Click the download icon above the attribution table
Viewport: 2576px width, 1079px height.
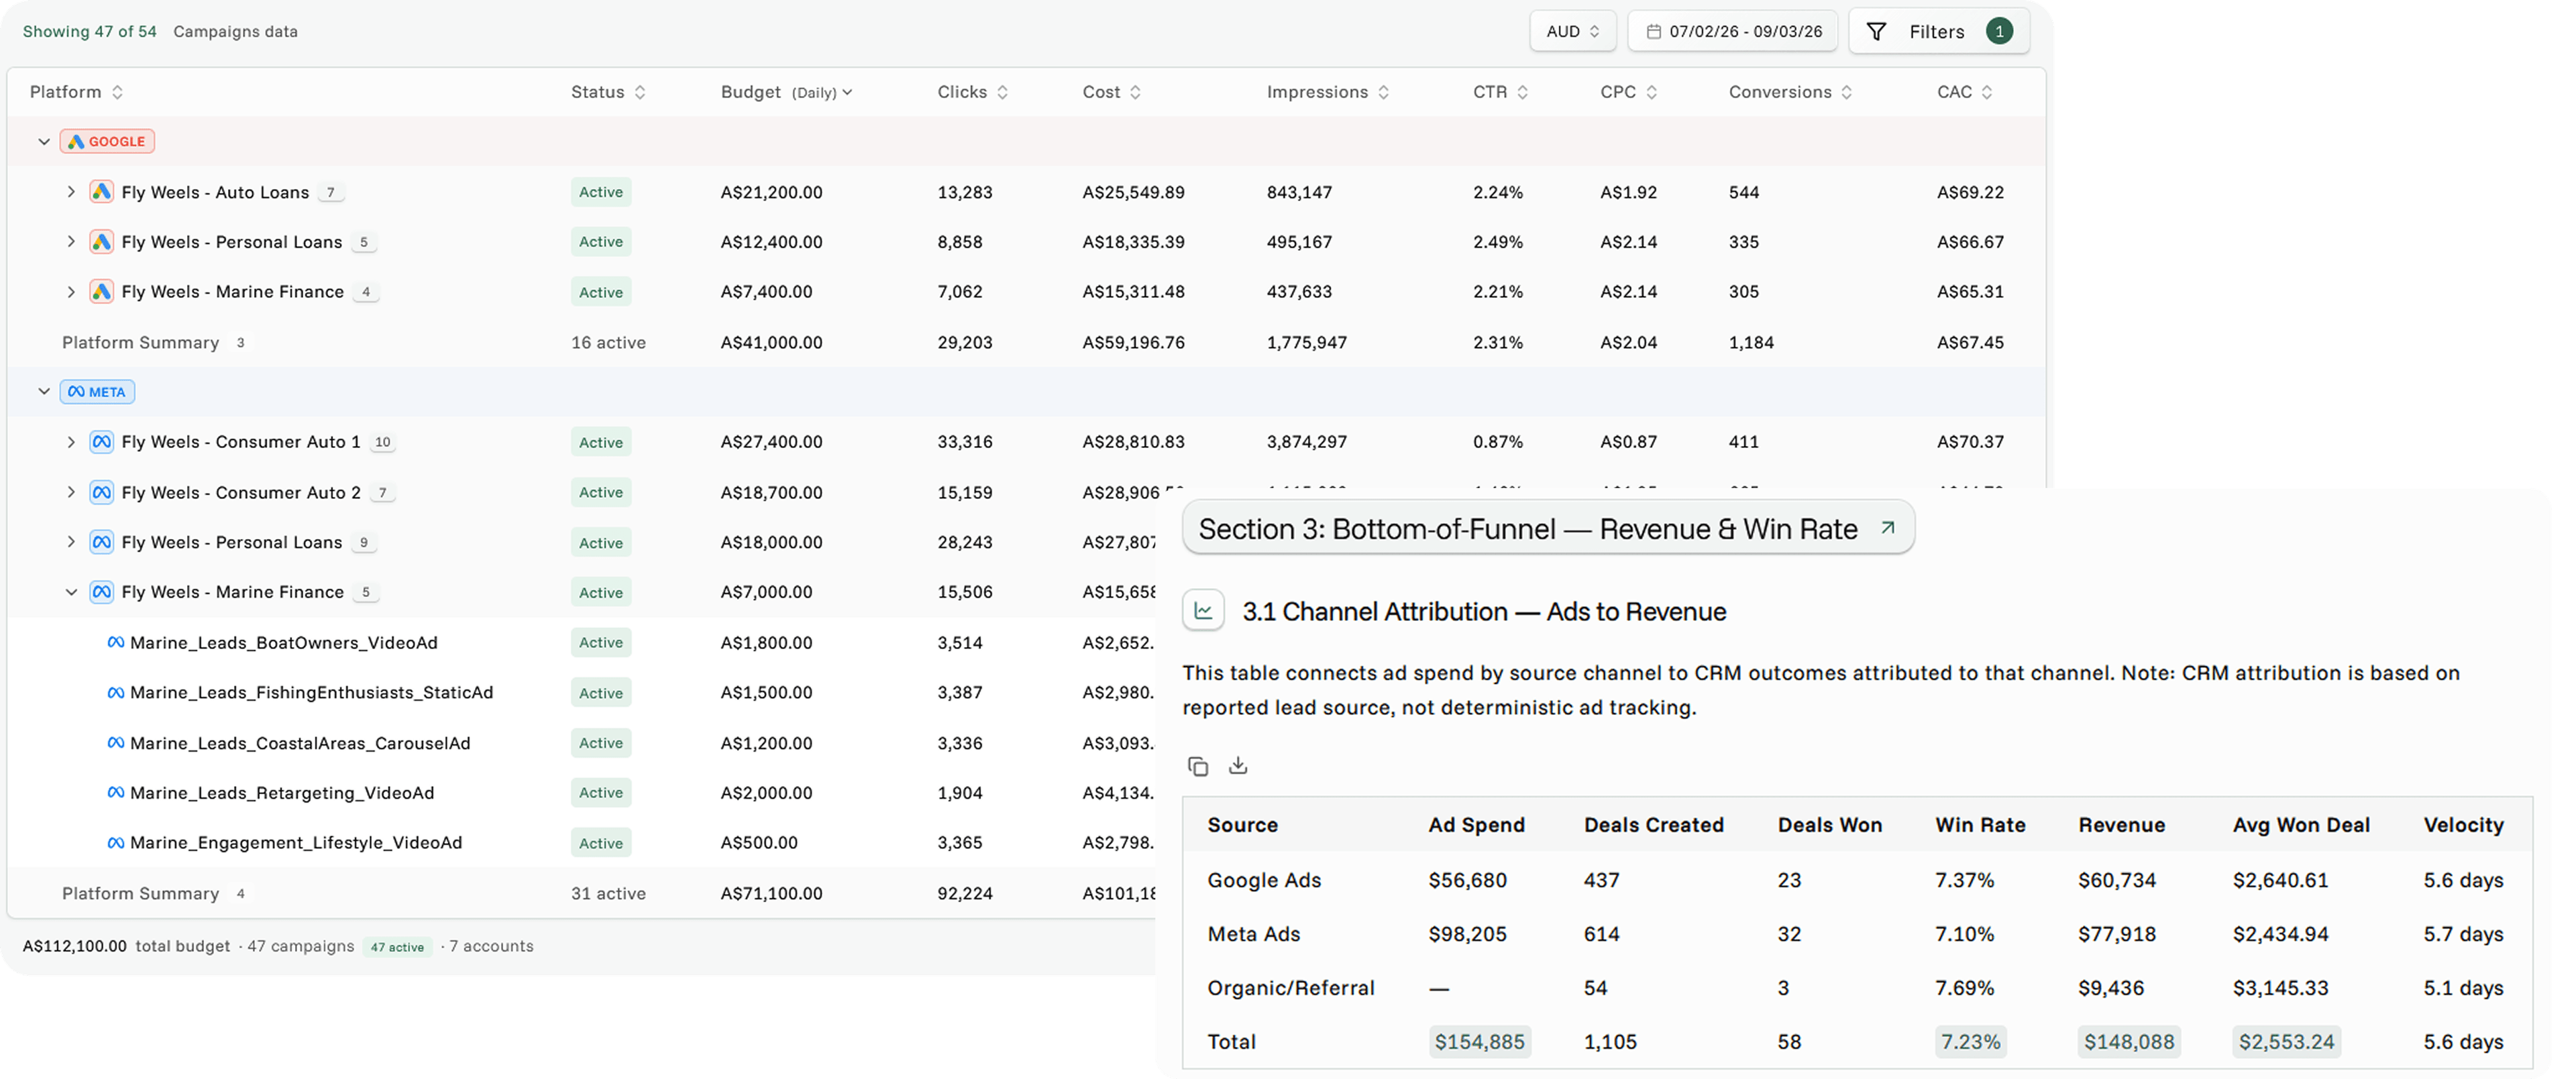tap(1238, 765)
